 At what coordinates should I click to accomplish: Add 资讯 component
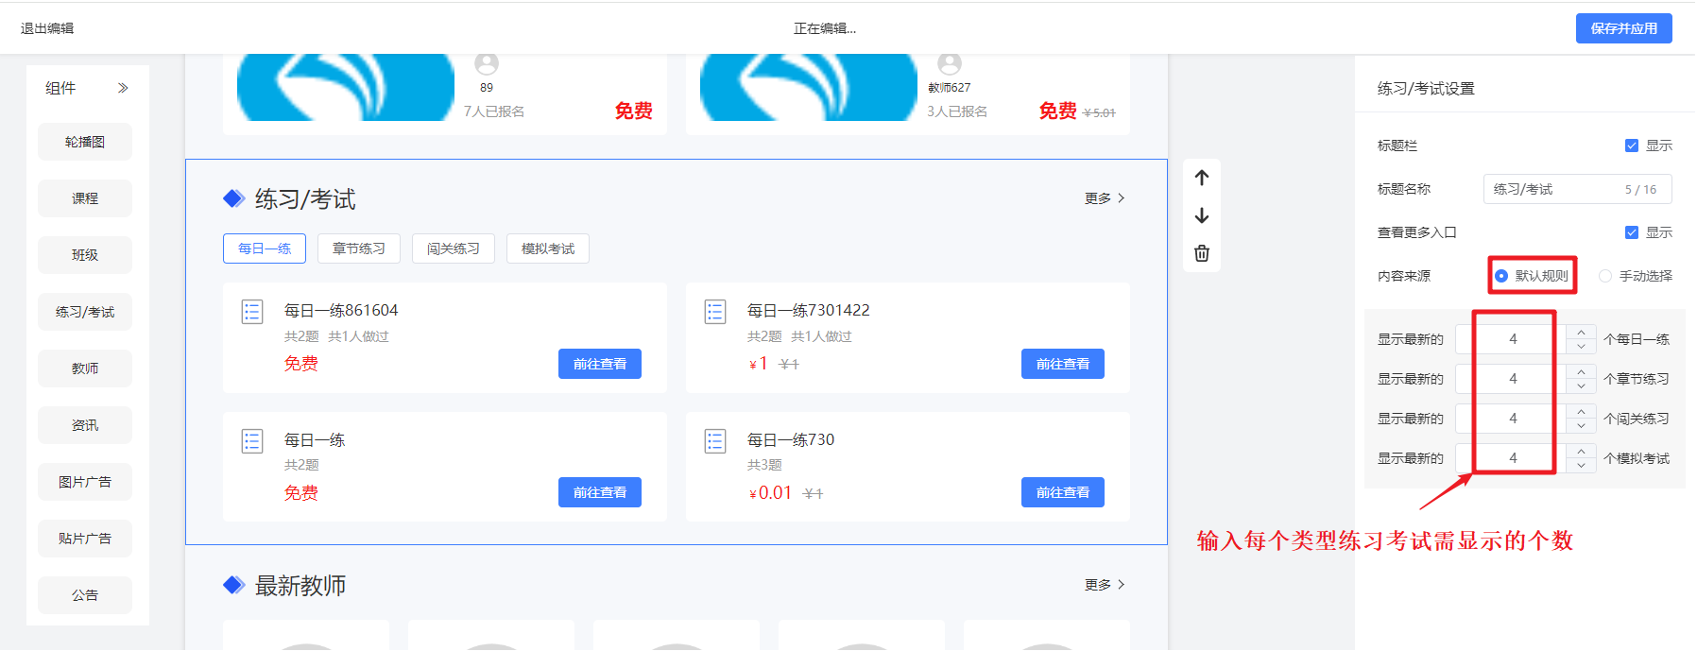pos(85,425)
